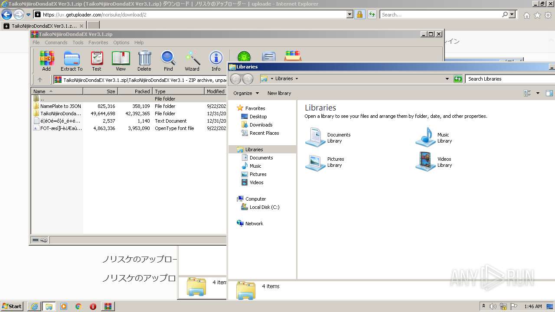Image resolution: width=555 pixels, height=312 pixels.
Task: Open the IE address bar dropdown arrow
Action: 350,14
